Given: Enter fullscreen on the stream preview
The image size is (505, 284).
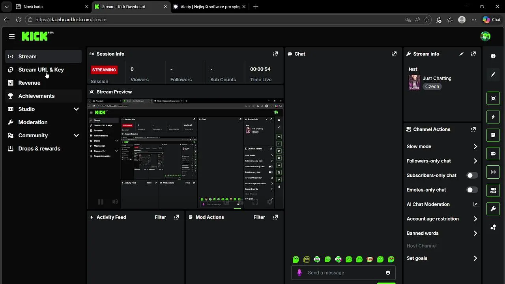Looking at the screenshot, I should point(255,202).
